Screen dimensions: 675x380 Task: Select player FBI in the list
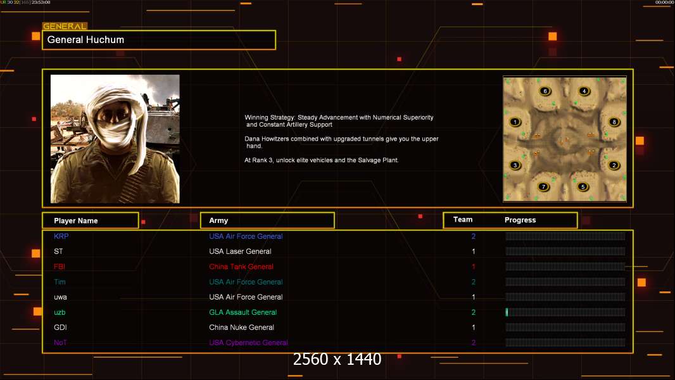tap(60, 267)
